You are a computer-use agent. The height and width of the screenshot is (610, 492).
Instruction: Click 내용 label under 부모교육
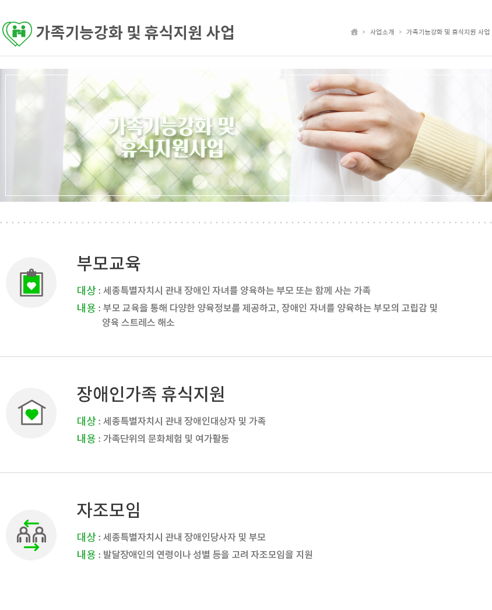pyautogui.click(x=86, y=308)
